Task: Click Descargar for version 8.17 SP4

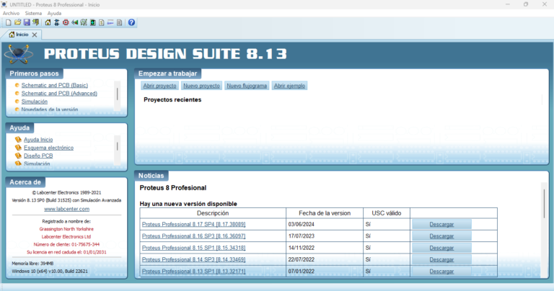Action: [x=441, y=224]
